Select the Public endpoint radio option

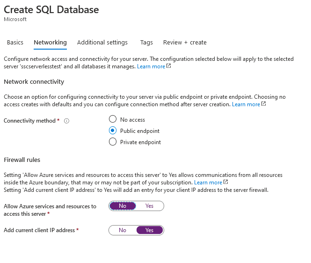tap(113, 131)
